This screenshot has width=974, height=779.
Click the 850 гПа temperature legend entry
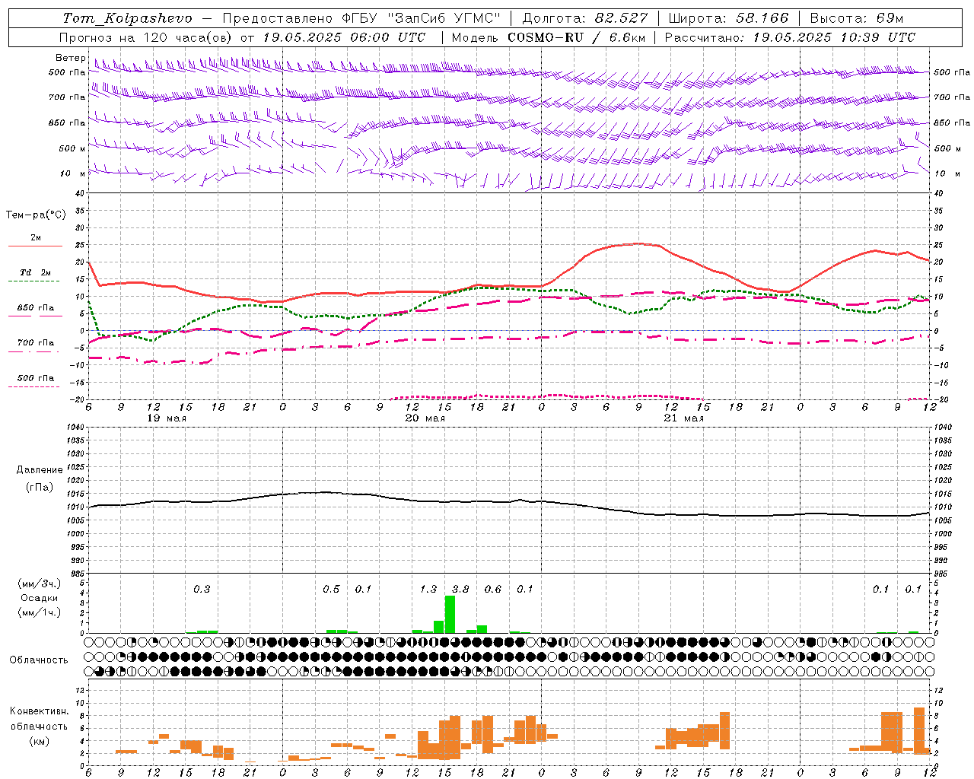36,308
